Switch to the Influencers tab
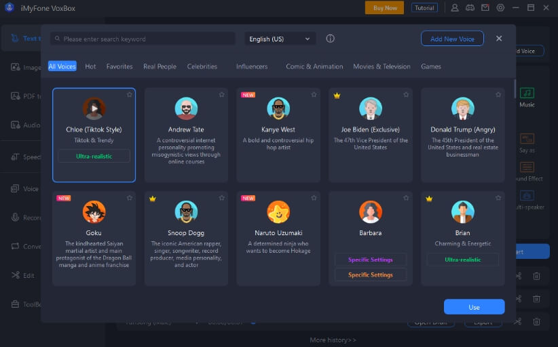The width and height of the screenshot is (558, 347). 252,66
